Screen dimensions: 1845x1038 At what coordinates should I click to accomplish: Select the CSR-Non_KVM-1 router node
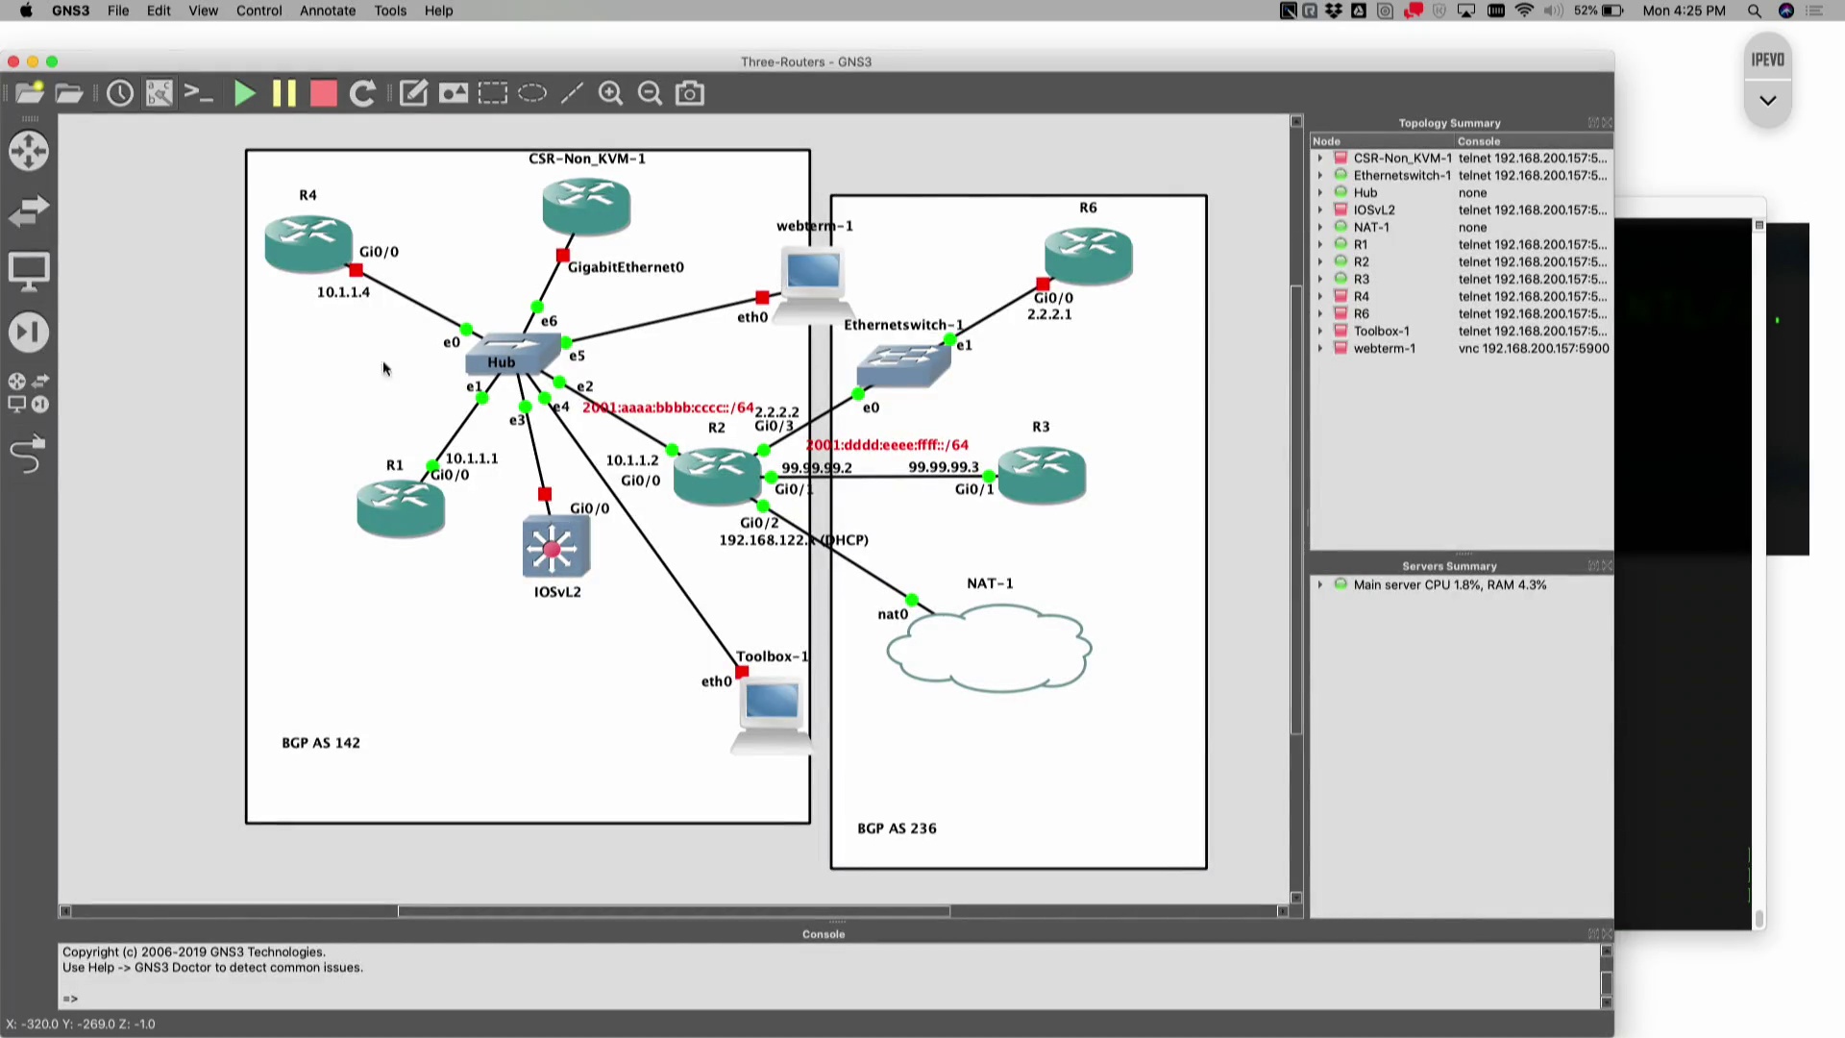[586, 207]
